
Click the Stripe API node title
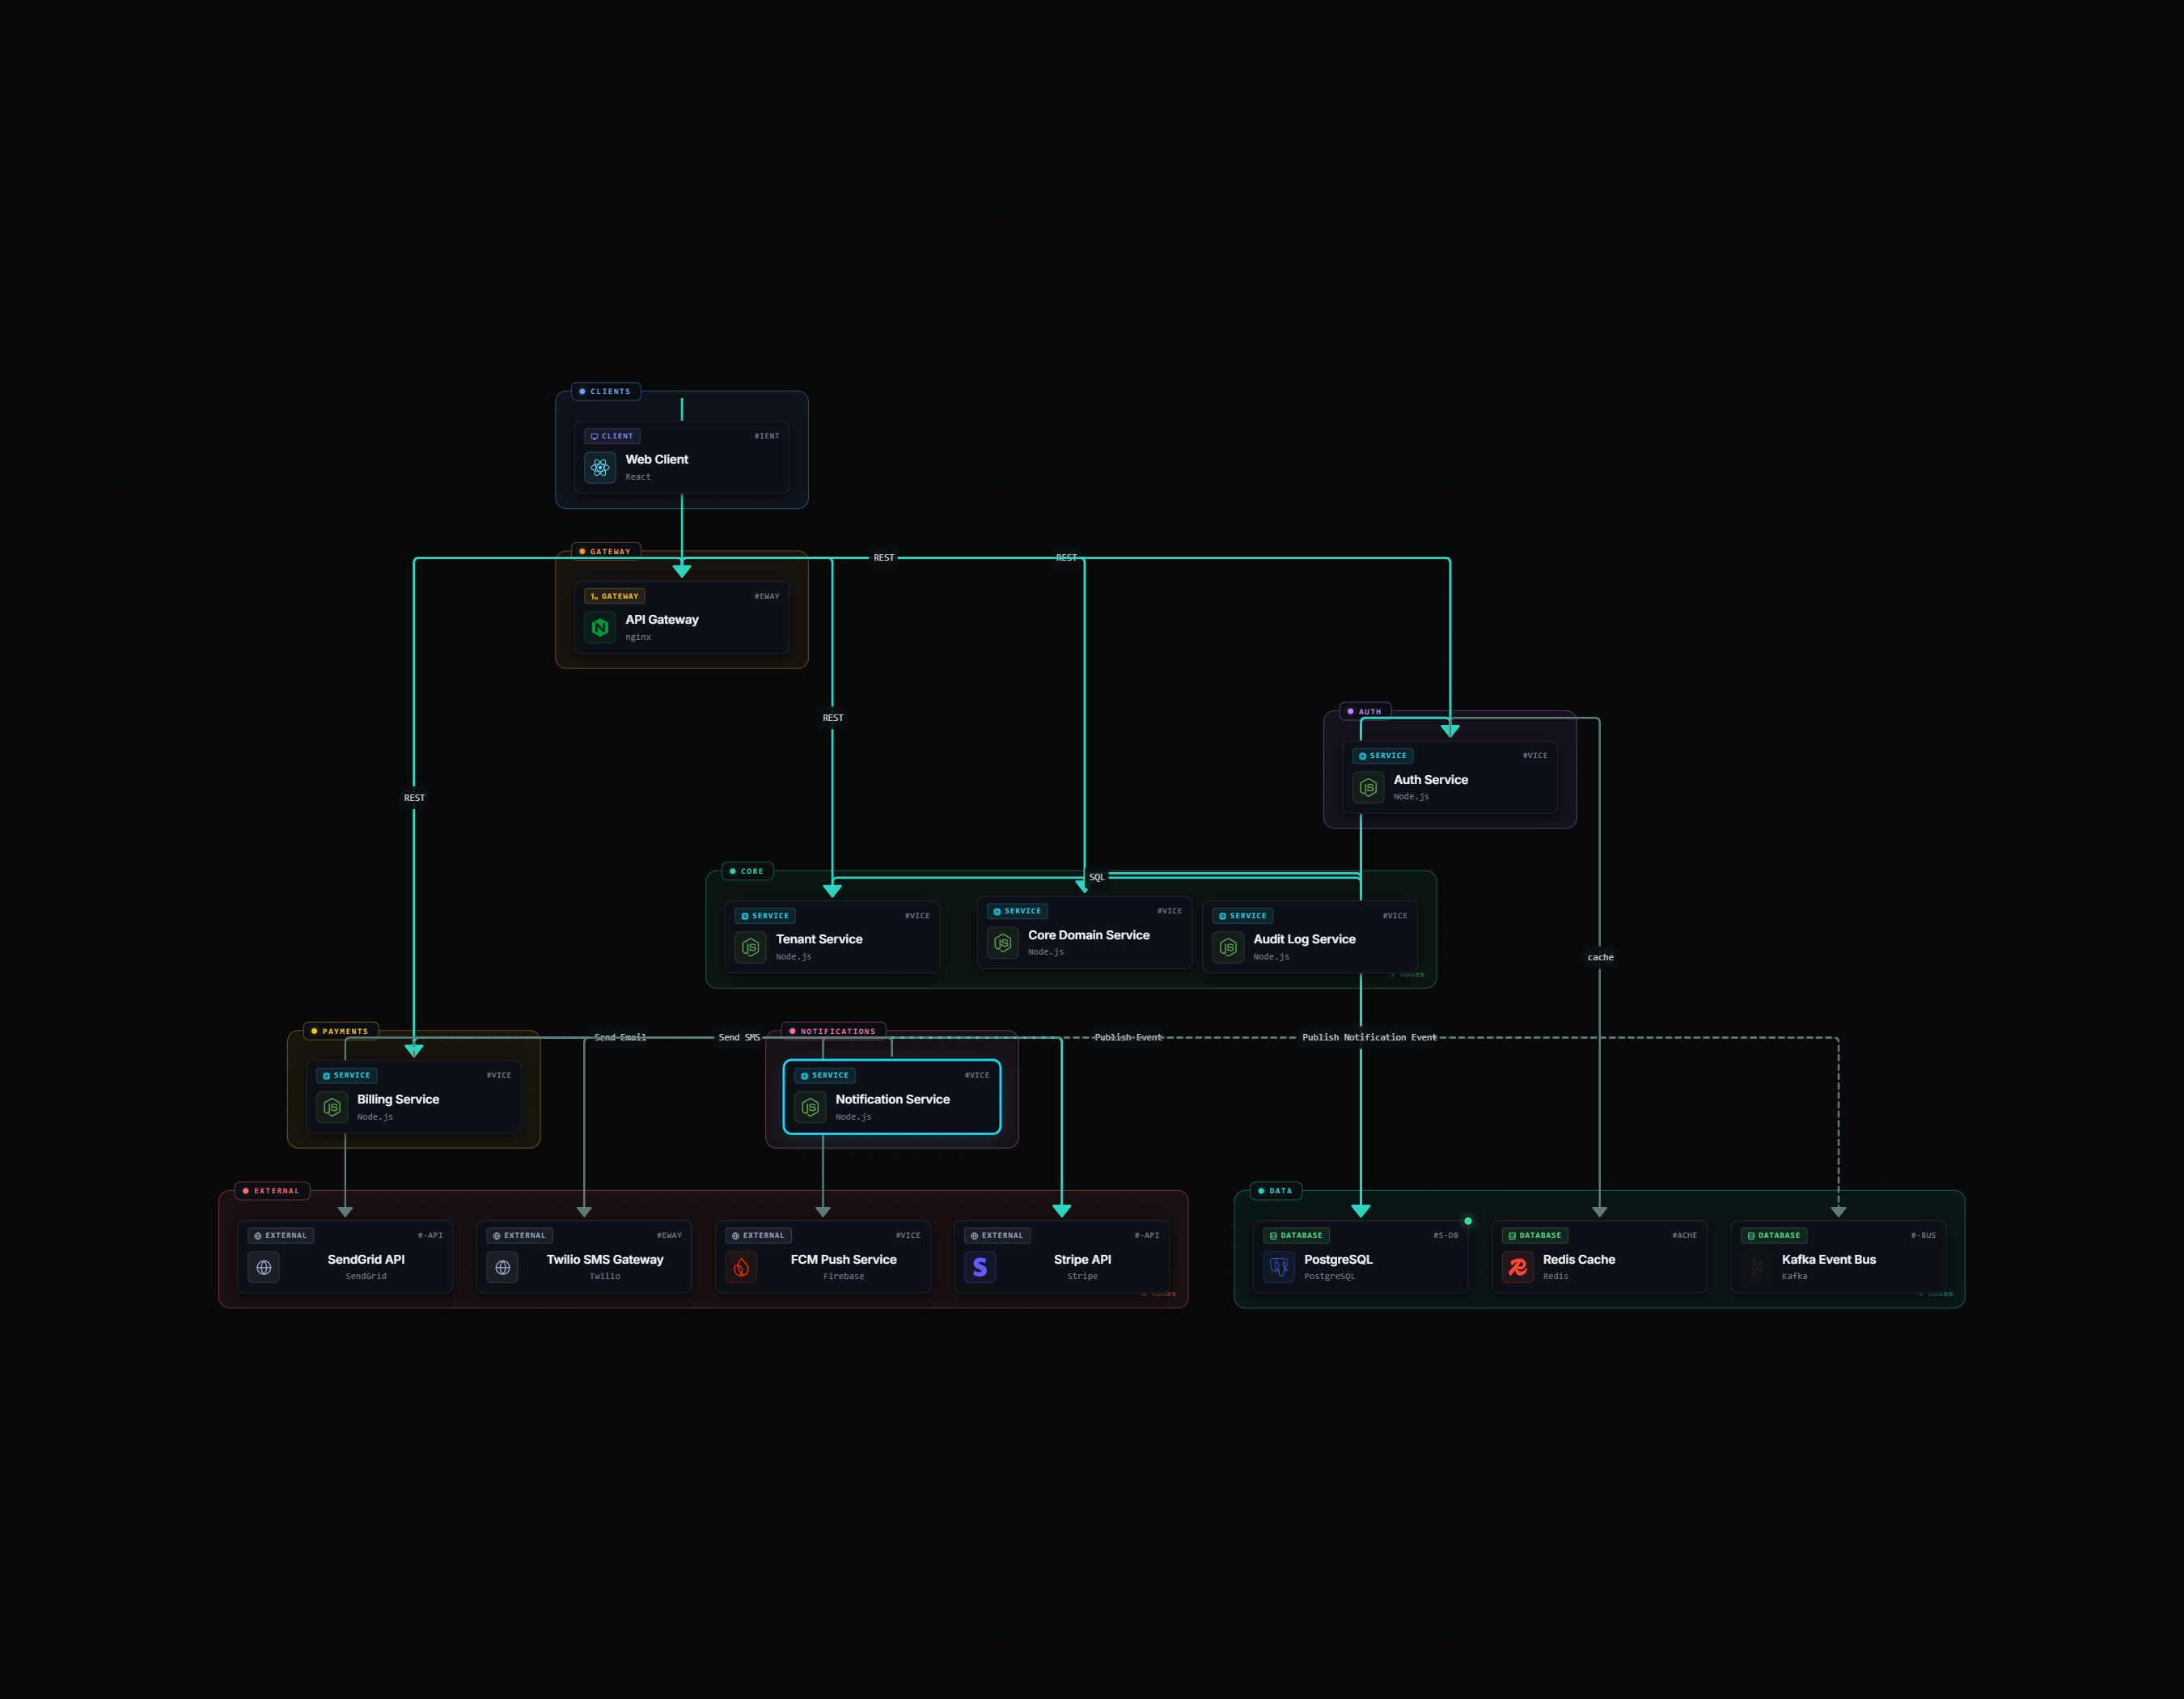pyautogui.click(x=1082, y=1259)
